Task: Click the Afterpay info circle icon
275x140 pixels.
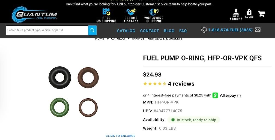Action: tap(239, 96)
